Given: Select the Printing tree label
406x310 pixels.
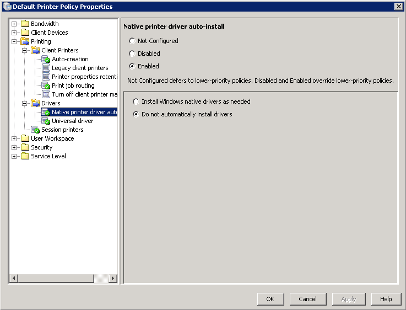Looking at the screenshot, I should 41,41.
